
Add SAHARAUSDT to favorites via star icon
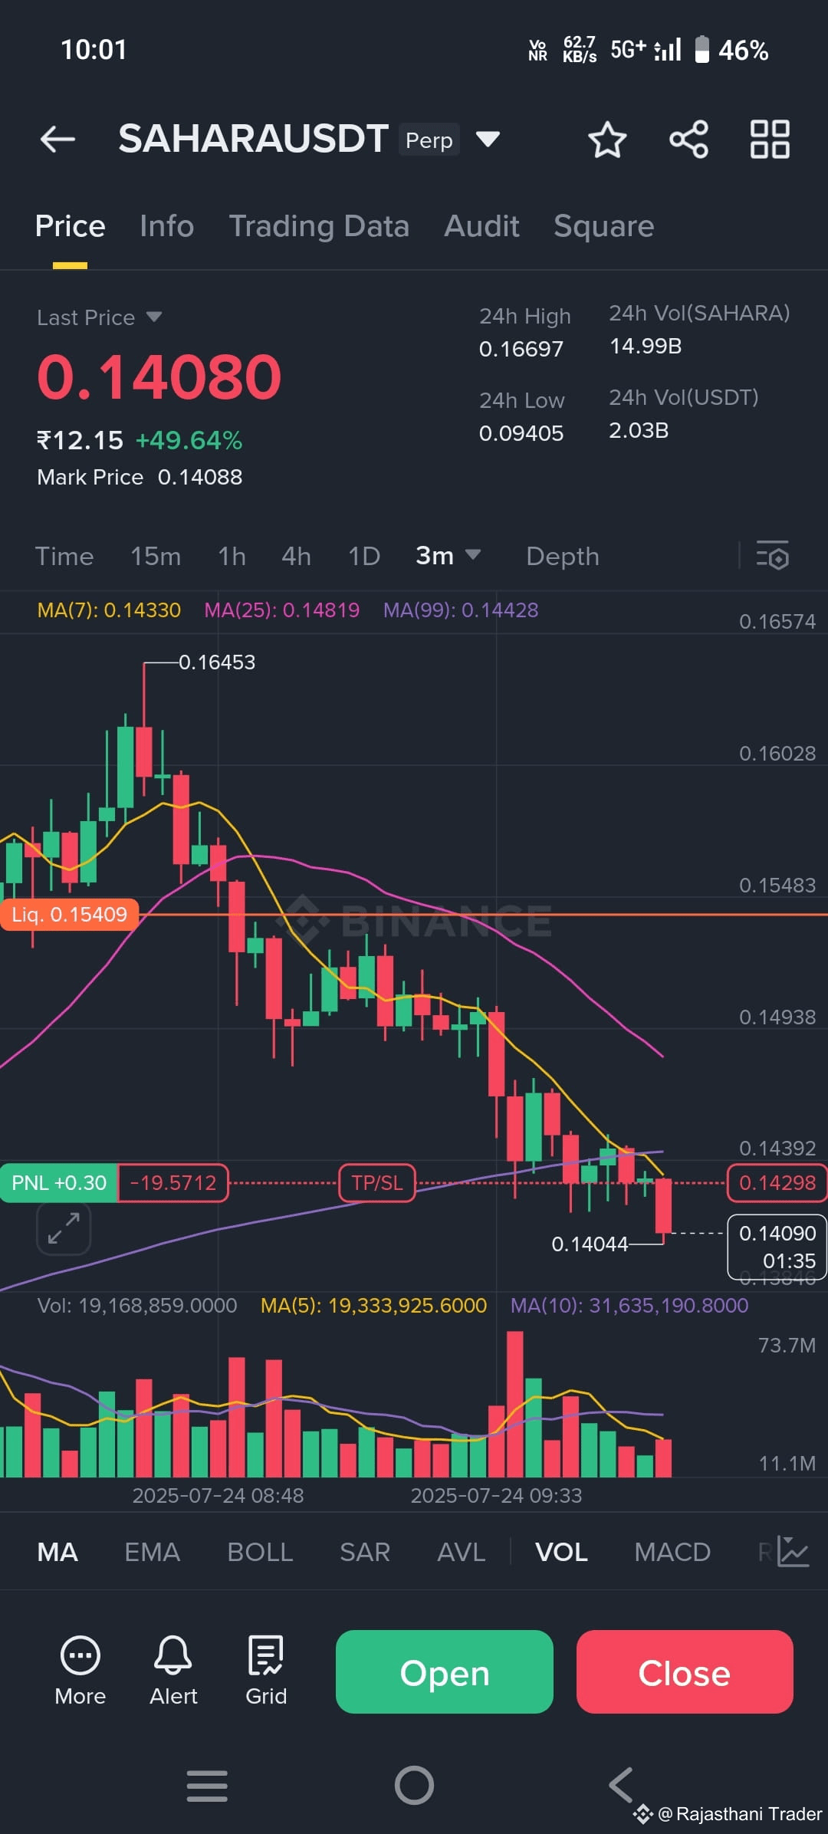[x=607, y=140]
